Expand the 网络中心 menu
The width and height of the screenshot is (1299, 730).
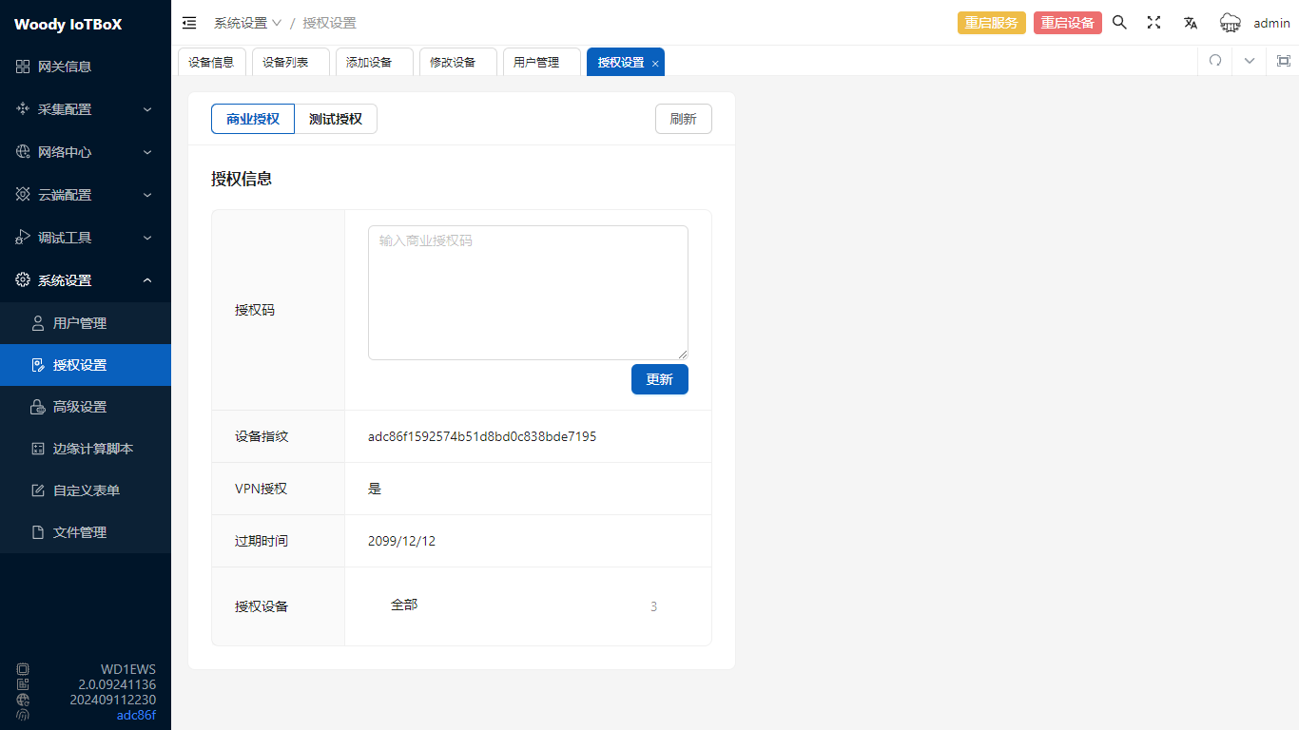(86, 152)
